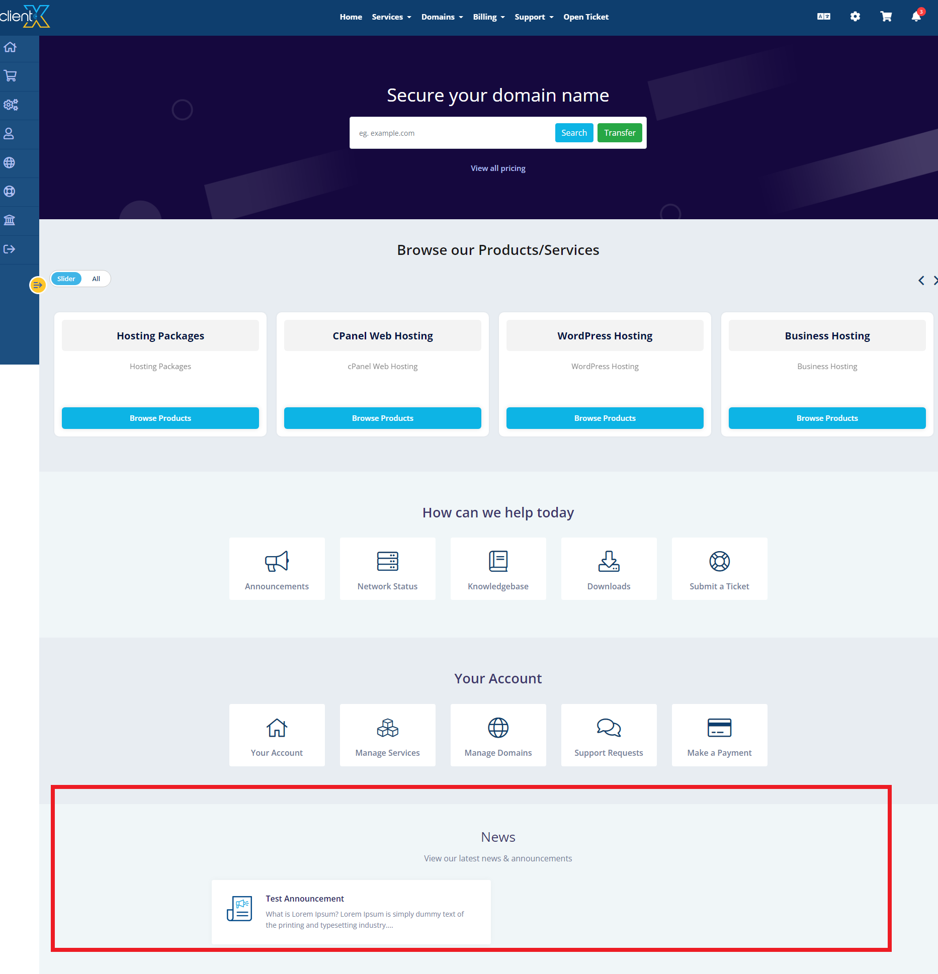Click the sidebar bank billing icon

pos(10,220)
